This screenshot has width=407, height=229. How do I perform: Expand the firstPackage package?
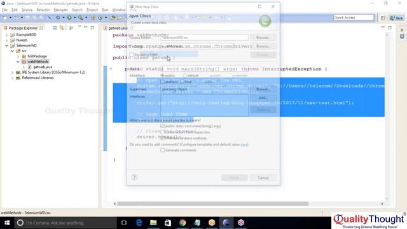point(18,57)
